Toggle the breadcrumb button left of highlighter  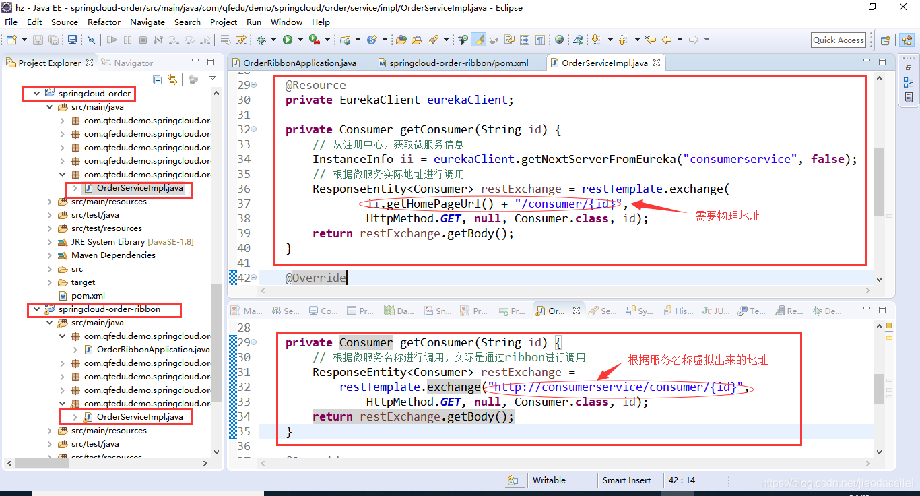point(463,40)
